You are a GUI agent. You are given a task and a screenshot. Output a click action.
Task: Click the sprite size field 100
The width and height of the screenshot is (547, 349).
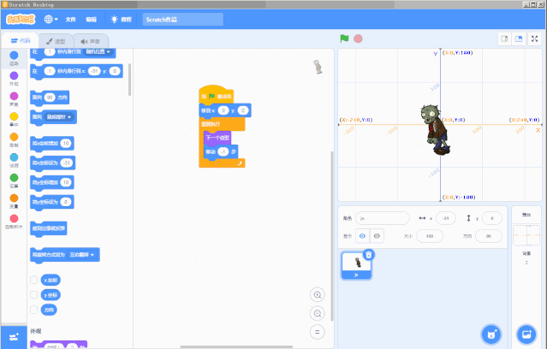(x=430, y=236)
